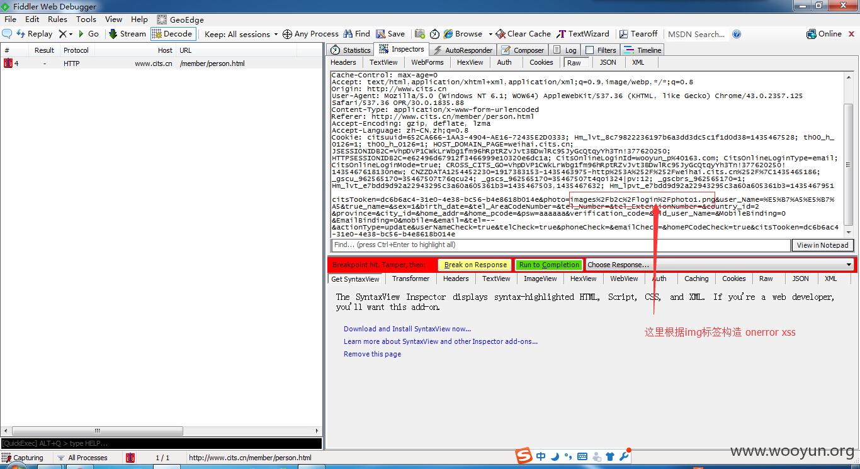Open the Help menu

click(139, 19)
